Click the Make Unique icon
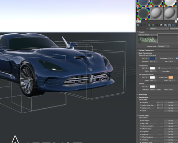The width and height of the screenshot is (178, 143). pos(158,25)
